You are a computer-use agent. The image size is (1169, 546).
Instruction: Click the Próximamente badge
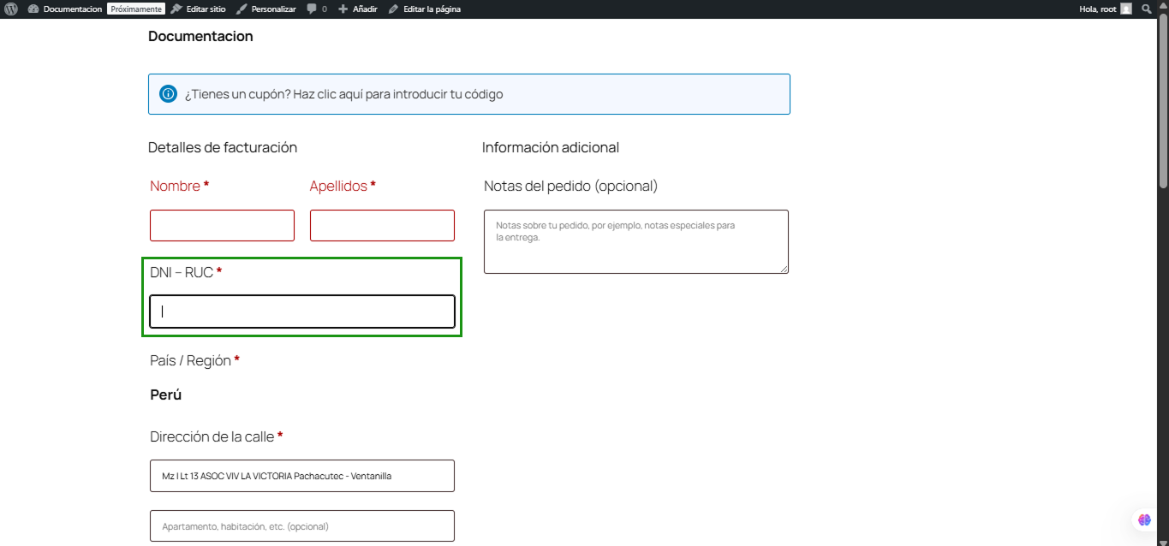pyautogui.click(x=135, y=9)
